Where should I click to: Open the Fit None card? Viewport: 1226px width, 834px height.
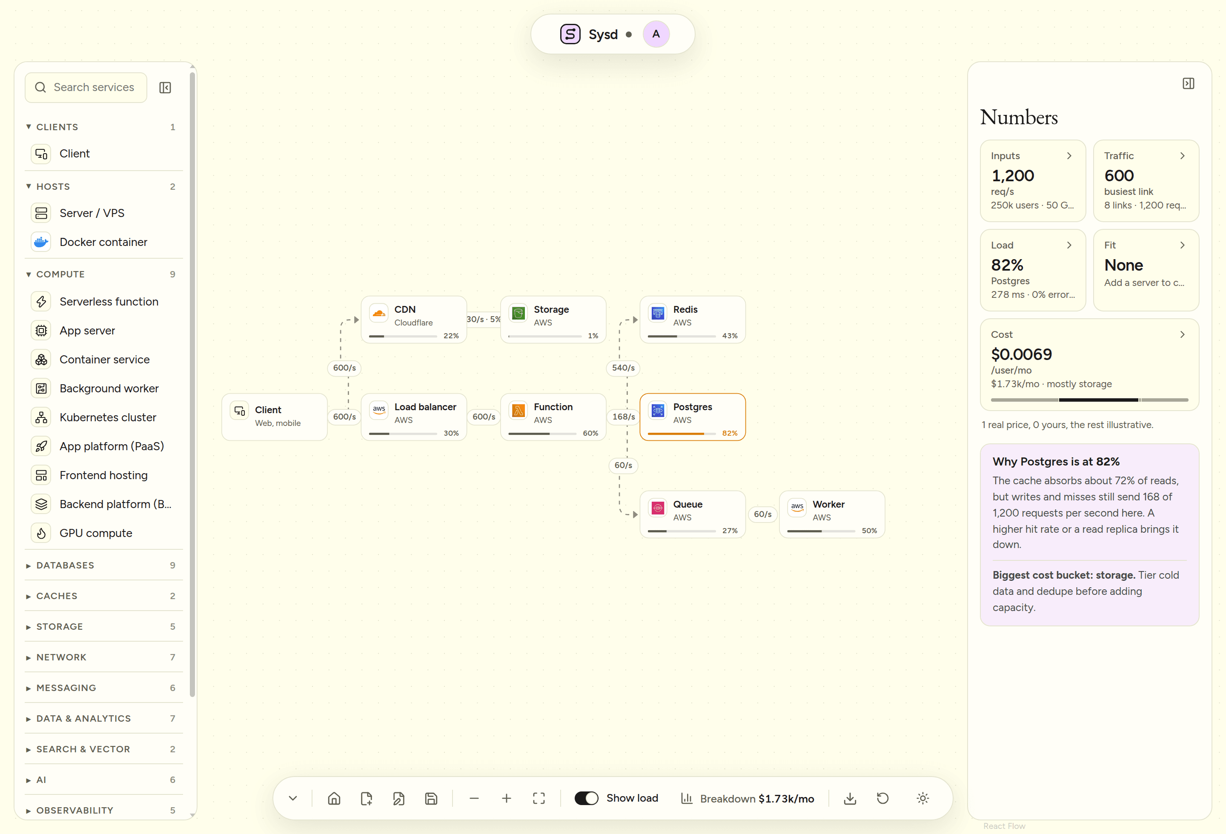pyautogui.click(x=1146, y=270)
